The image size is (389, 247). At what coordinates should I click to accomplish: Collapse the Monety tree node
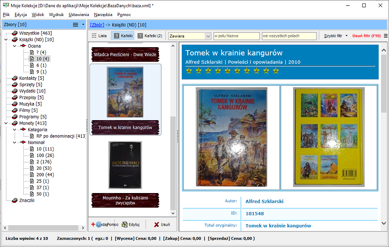point(6,123)
